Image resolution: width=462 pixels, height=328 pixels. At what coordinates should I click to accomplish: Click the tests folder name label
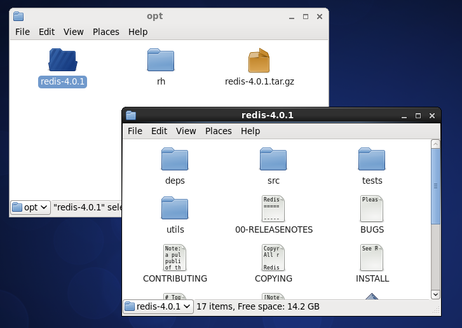(372, 181)
